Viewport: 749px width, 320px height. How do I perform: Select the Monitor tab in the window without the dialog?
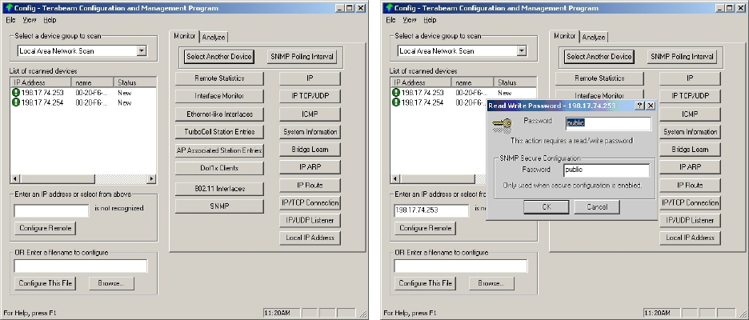184,36
